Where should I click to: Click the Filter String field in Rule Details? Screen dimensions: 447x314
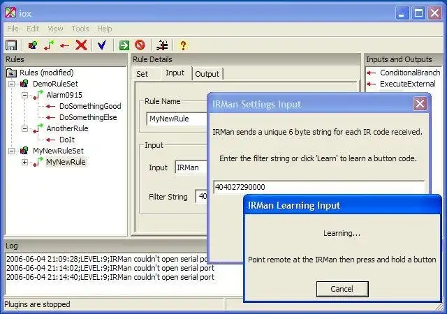pyautogui.click(x=201, y=196)
